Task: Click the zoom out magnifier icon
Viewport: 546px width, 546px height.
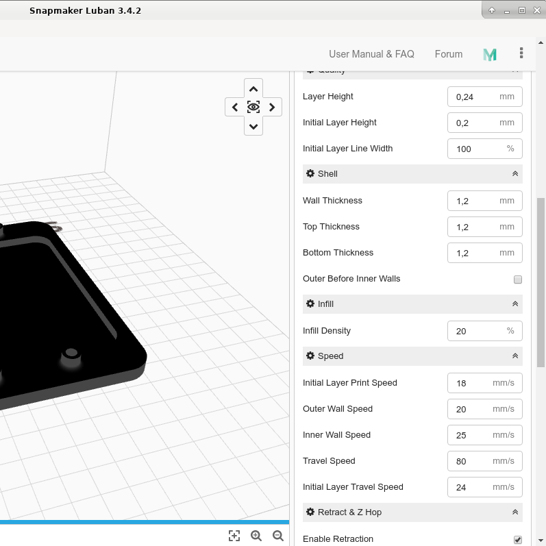Action: click(x=278, y=536)
